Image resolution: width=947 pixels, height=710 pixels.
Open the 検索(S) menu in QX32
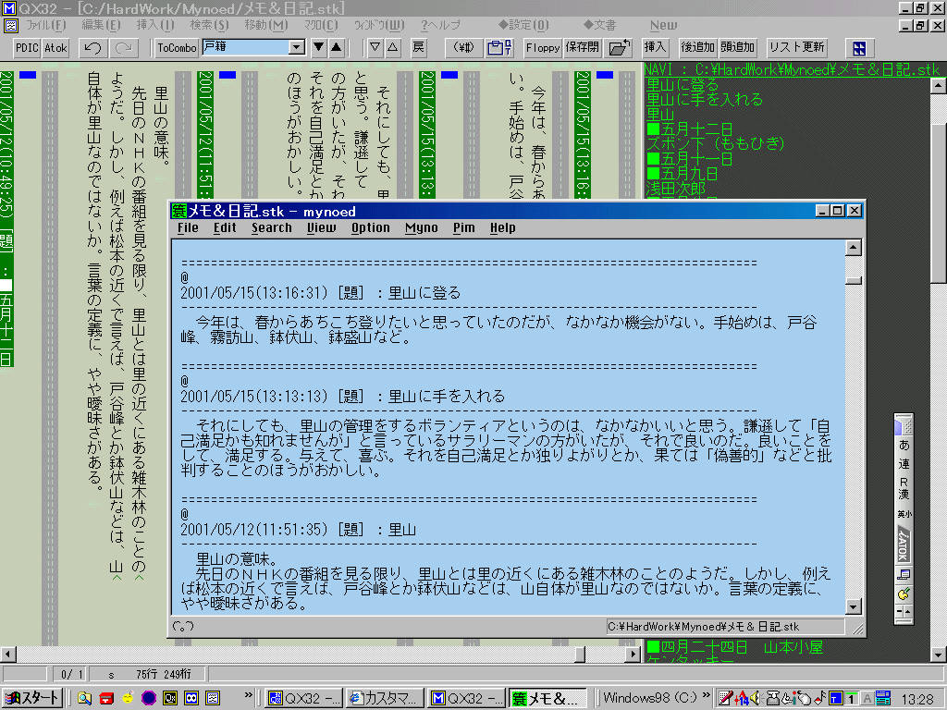tap(210, 25)
